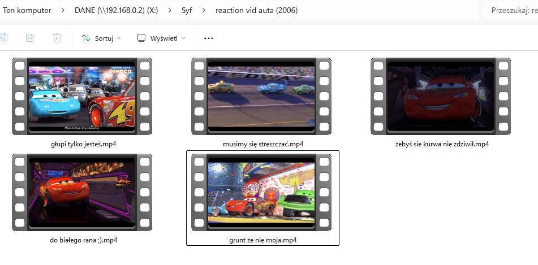This screenshot has width=538, height=265.
Task: Expand chevron after Ten komputer
Action: [x=63, y=10]
